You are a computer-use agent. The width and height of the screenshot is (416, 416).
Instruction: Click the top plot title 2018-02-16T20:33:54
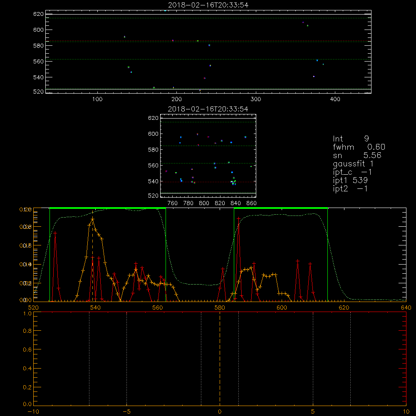tap(208, 5)
